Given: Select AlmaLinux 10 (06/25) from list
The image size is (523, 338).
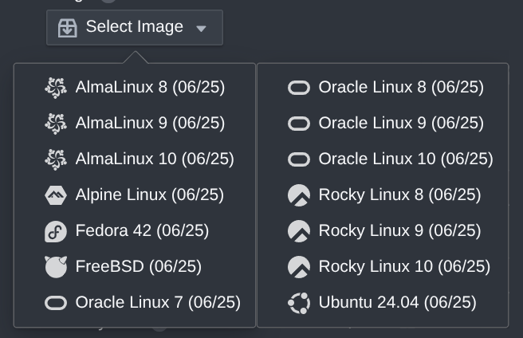Looking at the screenshot, I should [155, 159].
